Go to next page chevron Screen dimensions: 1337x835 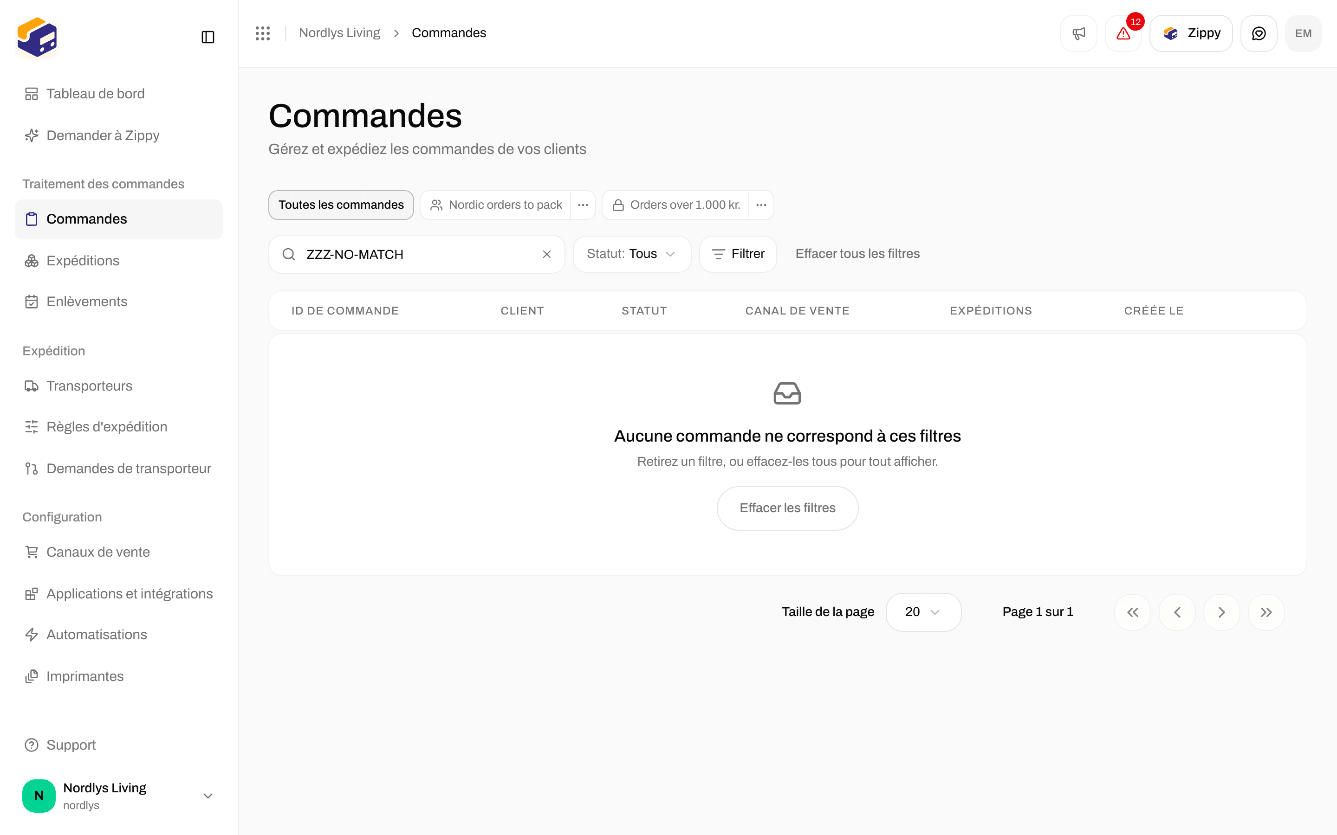[x=1221, y=612]
